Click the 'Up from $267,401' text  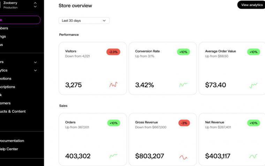click(x=218, y=127)
